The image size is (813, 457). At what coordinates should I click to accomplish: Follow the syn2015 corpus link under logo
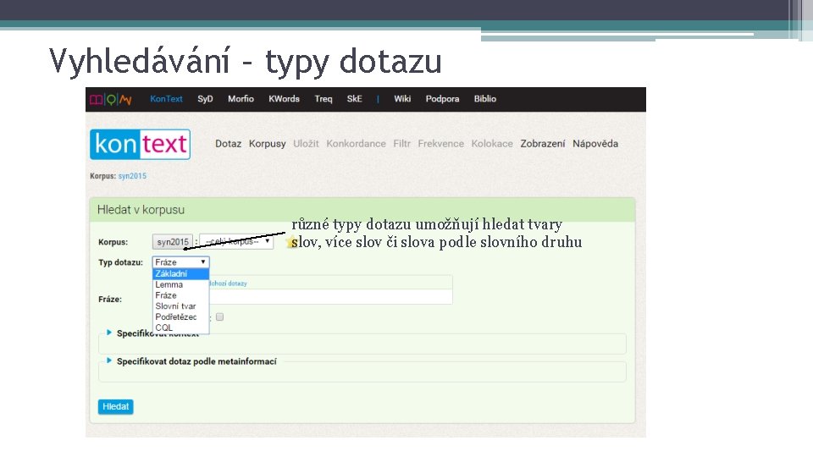pos(132,176)
